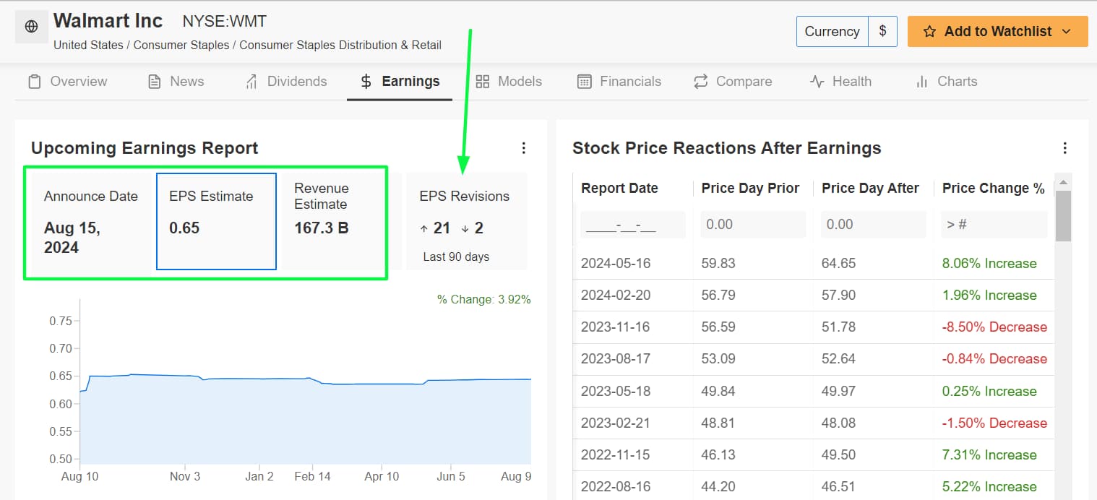The height and width of the screenshot is (500, 1097).
Task: Open Upcoming Earnings Report three-dot menu
Action: [524, 148]
